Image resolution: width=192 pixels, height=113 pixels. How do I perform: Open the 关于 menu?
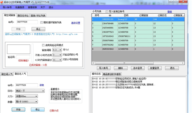click(43, 7)
